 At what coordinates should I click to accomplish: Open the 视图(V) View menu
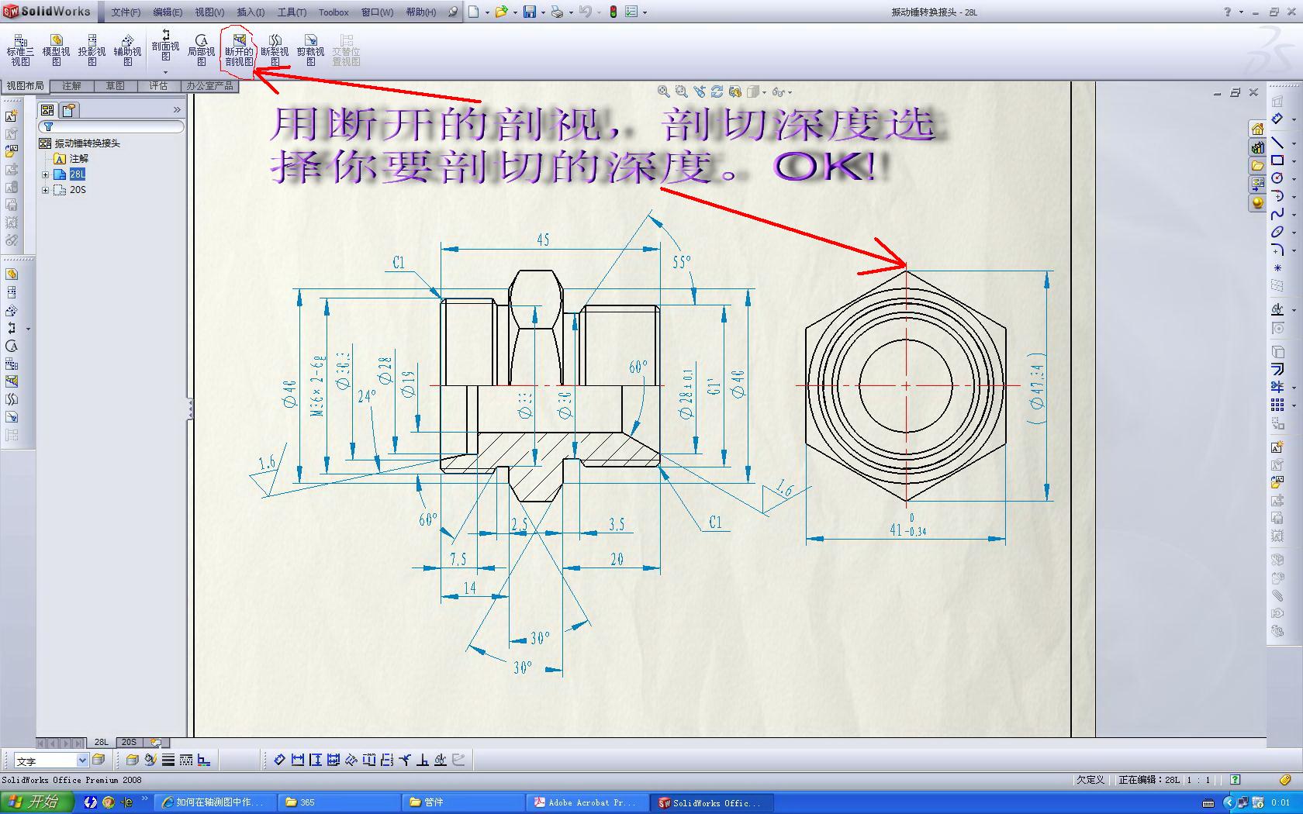[209, 12]
